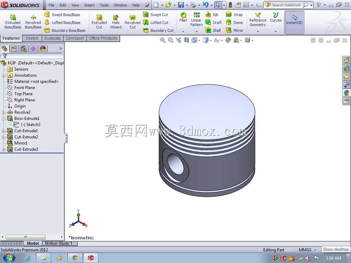Click Zoom to Area magnifier icon
This screenshot has height=263, width=351.
tap(171, 40)
